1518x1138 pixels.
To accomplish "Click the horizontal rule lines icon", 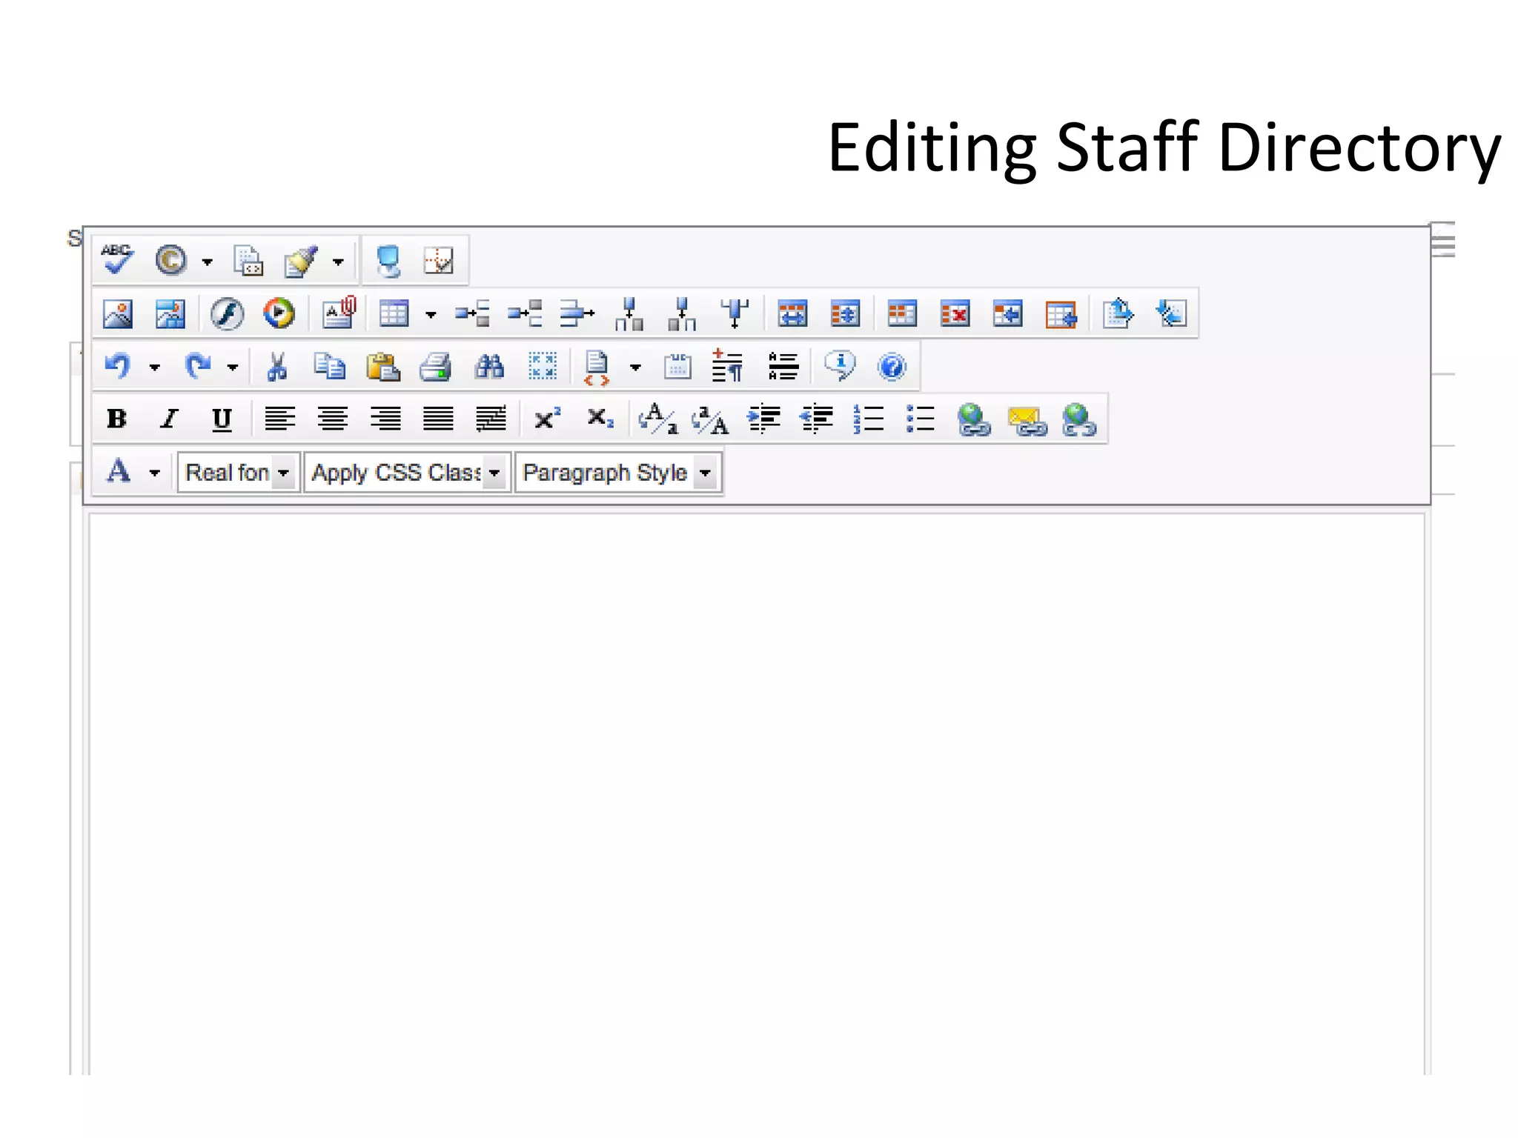I will click(x=783, y=367).
